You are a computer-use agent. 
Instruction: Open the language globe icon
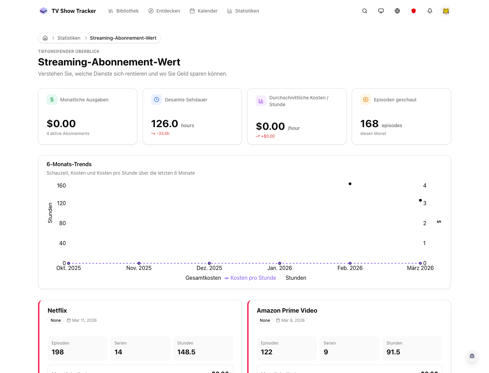pos(397,11)
